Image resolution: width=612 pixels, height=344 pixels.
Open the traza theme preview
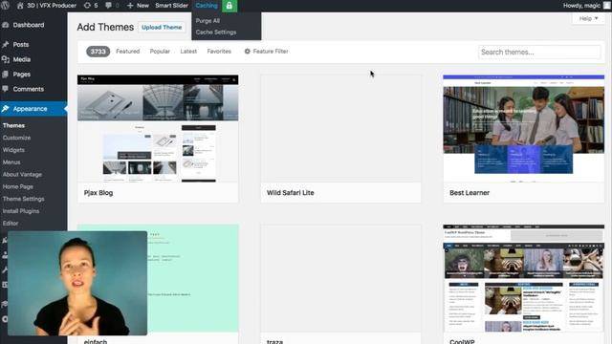(x=340, y=278)
